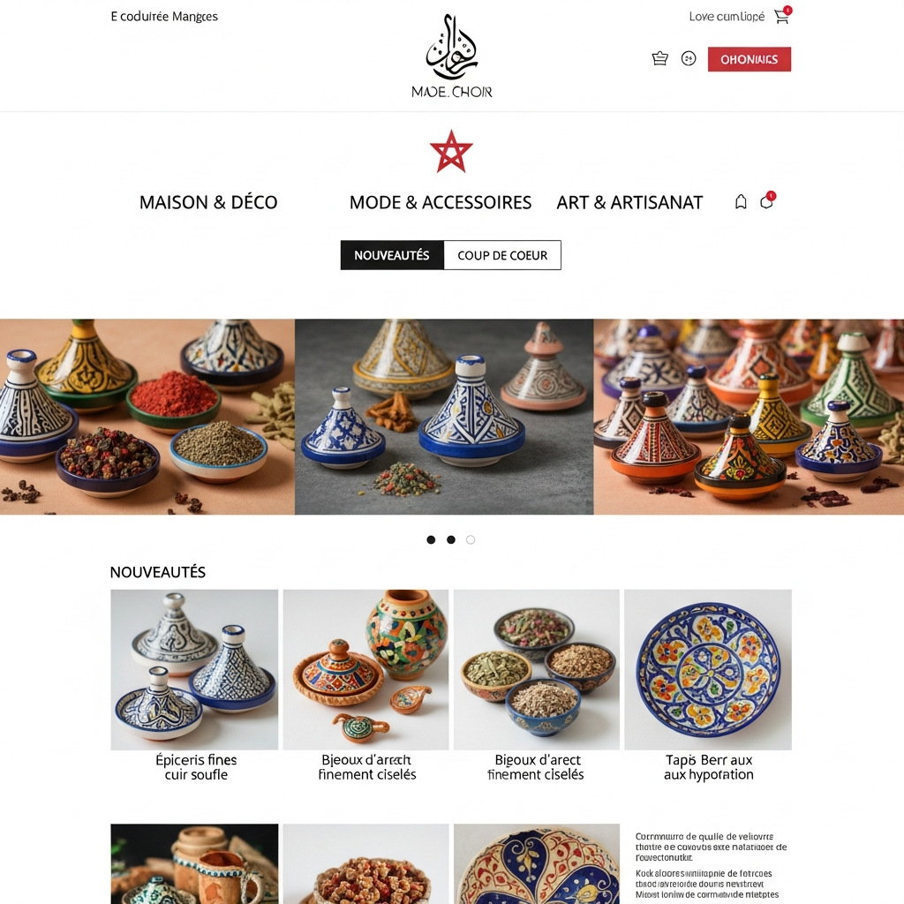
Task: Open the blue floral ceramic plate product
Action: tap(708, 669)
